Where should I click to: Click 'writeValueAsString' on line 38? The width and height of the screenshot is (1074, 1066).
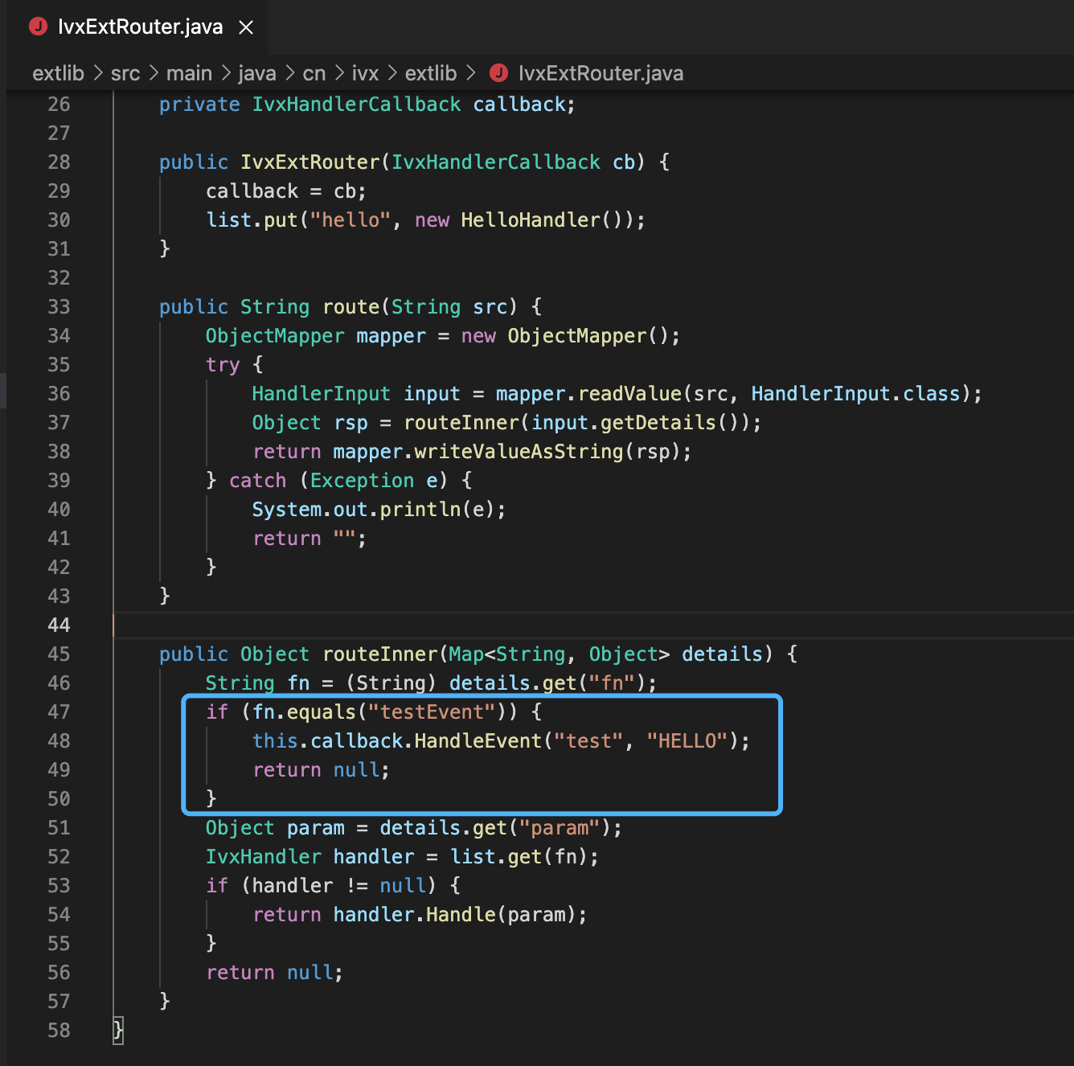click(519, 452)
